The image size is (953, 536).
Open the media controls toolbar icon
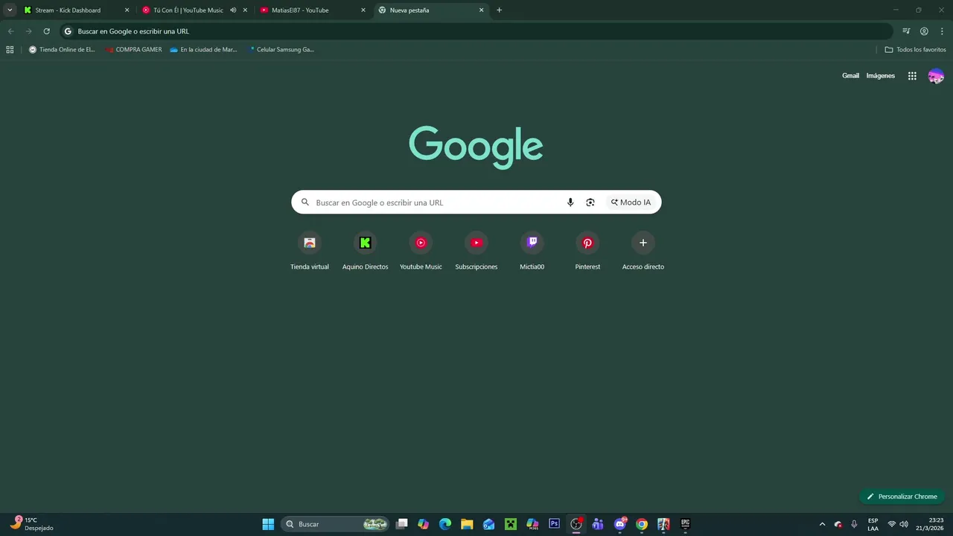906,31
